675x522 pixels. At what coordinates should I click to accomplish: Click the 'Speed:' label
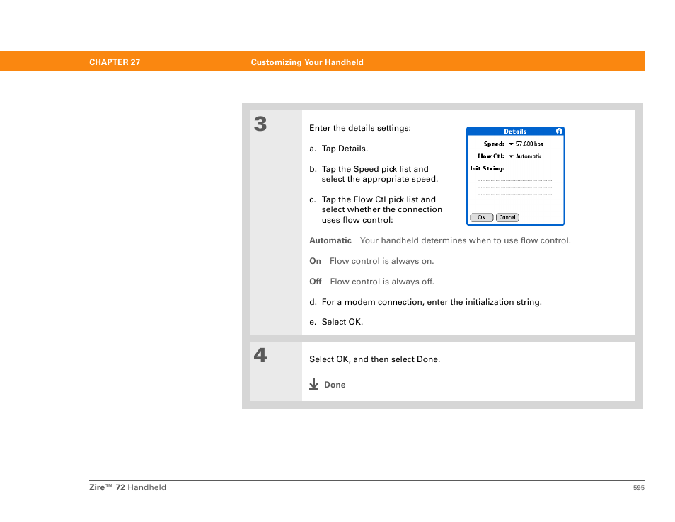(x=494, y=144)
